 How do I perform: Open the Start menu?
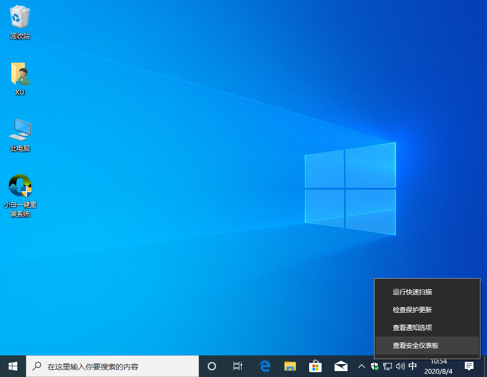(x=12, y=366)
